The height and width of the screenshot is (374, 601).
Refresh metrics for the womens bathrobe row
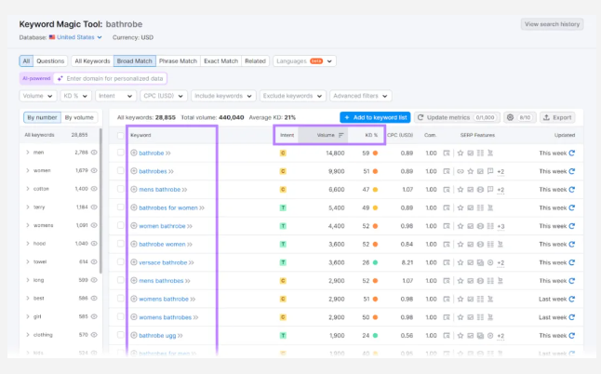point(572,299)
